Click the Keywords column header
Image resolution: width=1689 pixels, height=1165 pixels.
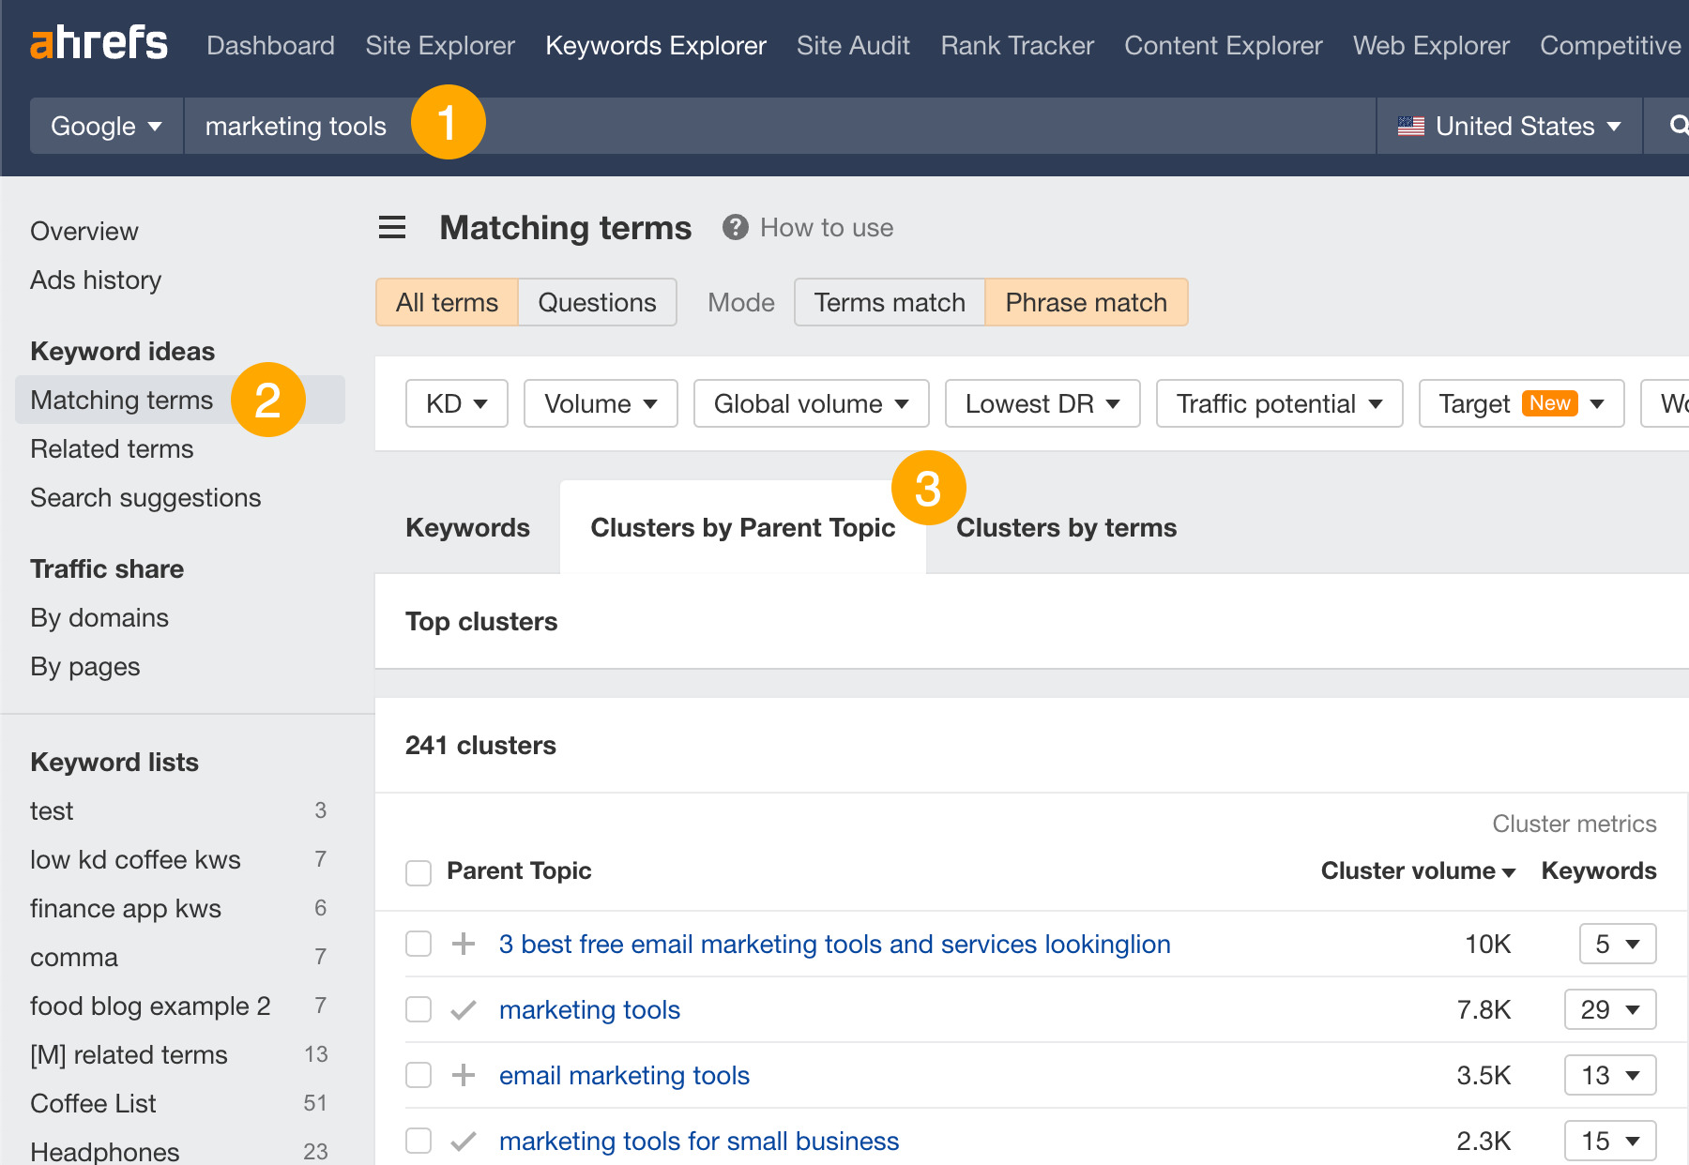click(1599, 870)
